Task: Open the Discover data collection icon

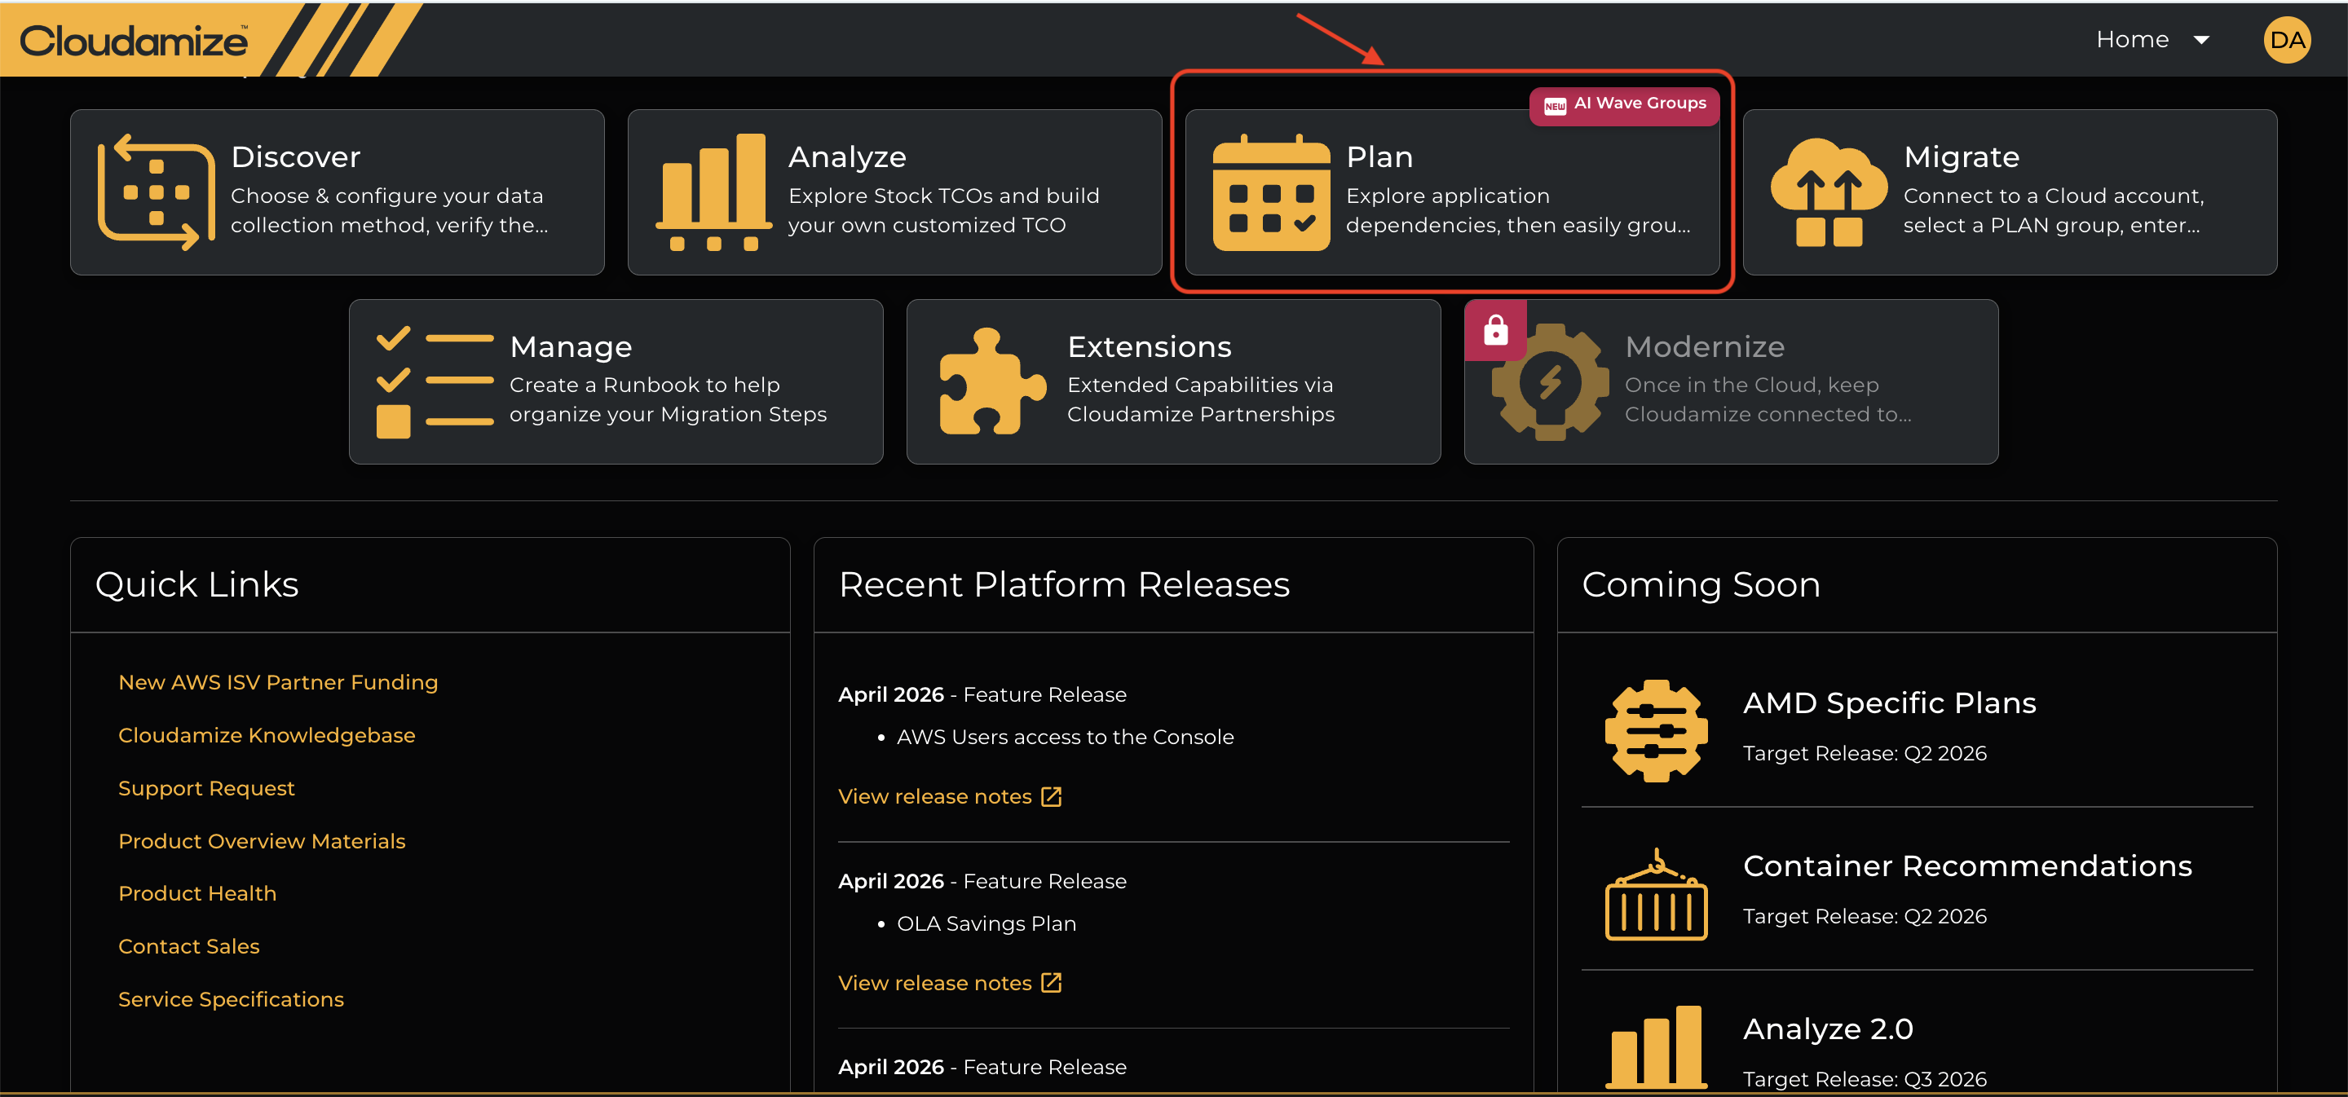Action: [156, 192]
